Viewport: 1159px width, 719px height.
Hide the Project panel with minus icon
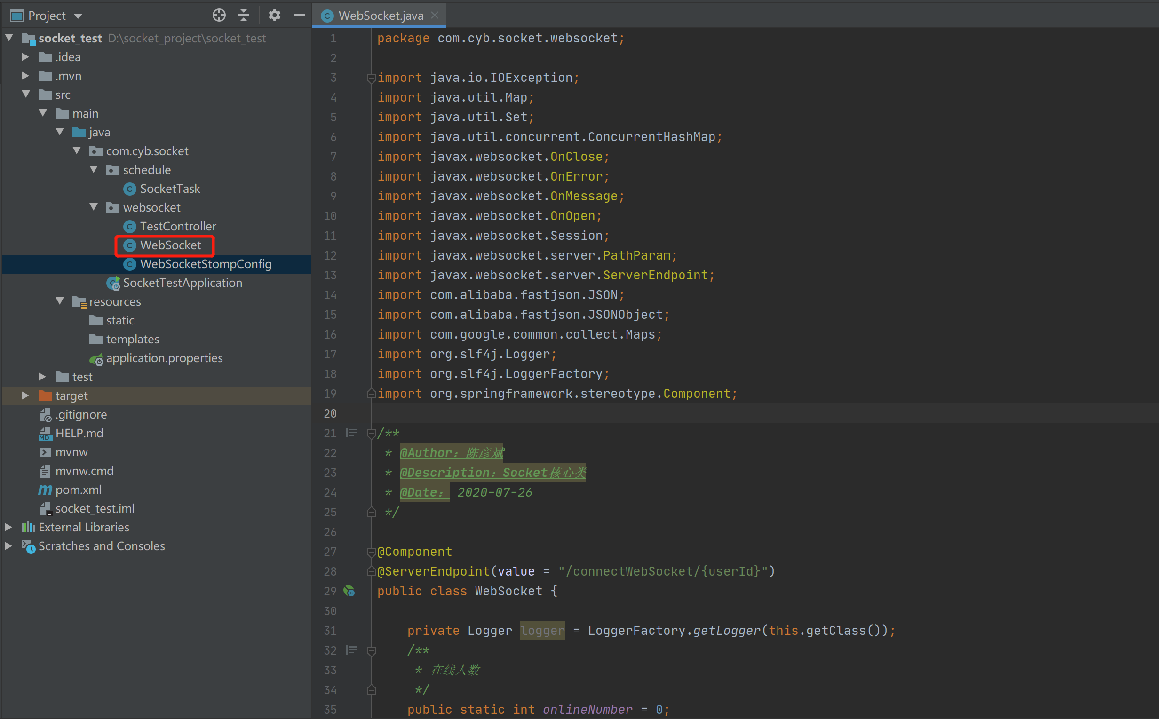point(299,15)
